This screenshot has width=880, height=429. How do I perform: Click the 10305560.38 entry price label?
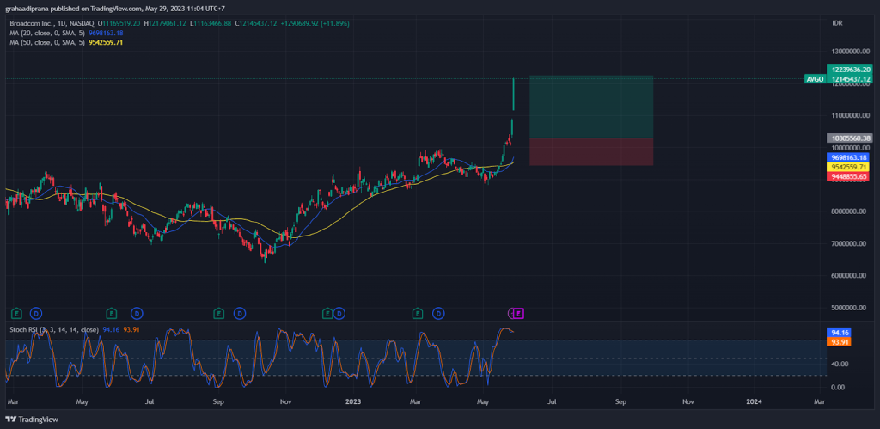click(850, 138)
